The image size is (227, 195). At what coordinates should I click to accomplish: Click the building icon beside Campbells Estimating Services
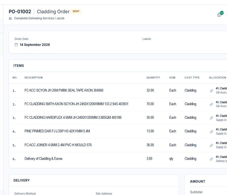[10, 18]
